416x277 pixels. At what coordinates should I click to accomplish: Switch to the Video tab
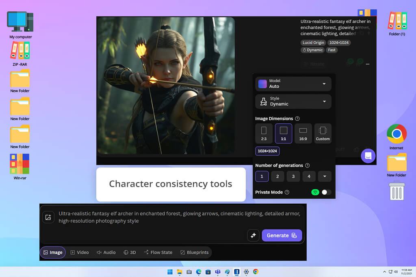[80, 252]
